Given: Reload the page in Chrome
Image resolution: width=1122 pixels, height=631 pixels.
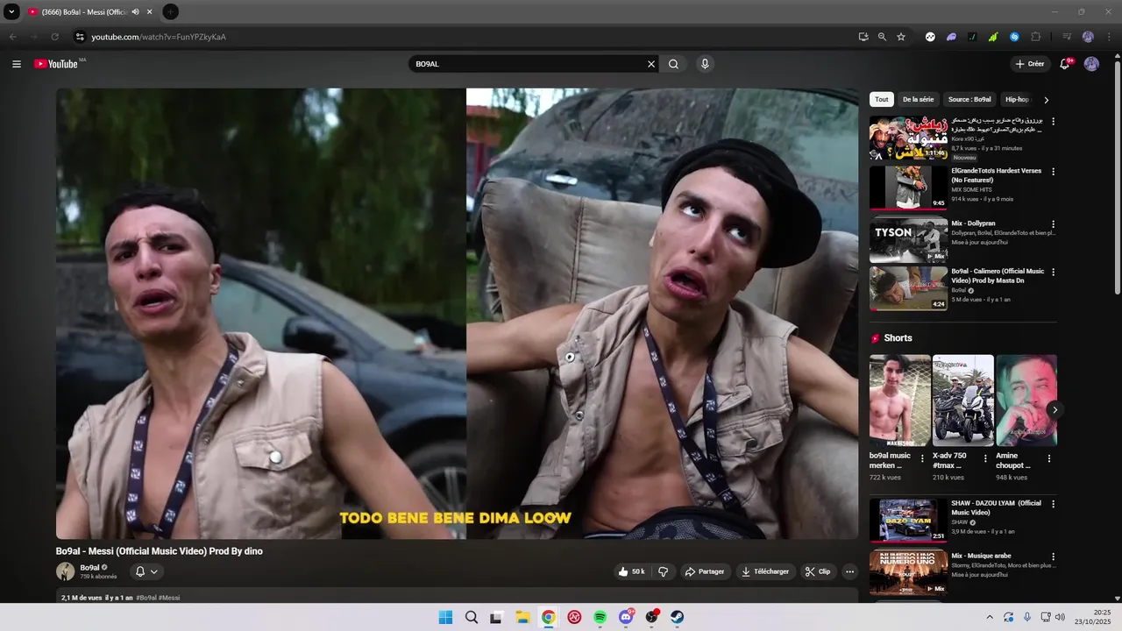Looking at the screenshot, I should pyautogui.click(x=54, y=37).
